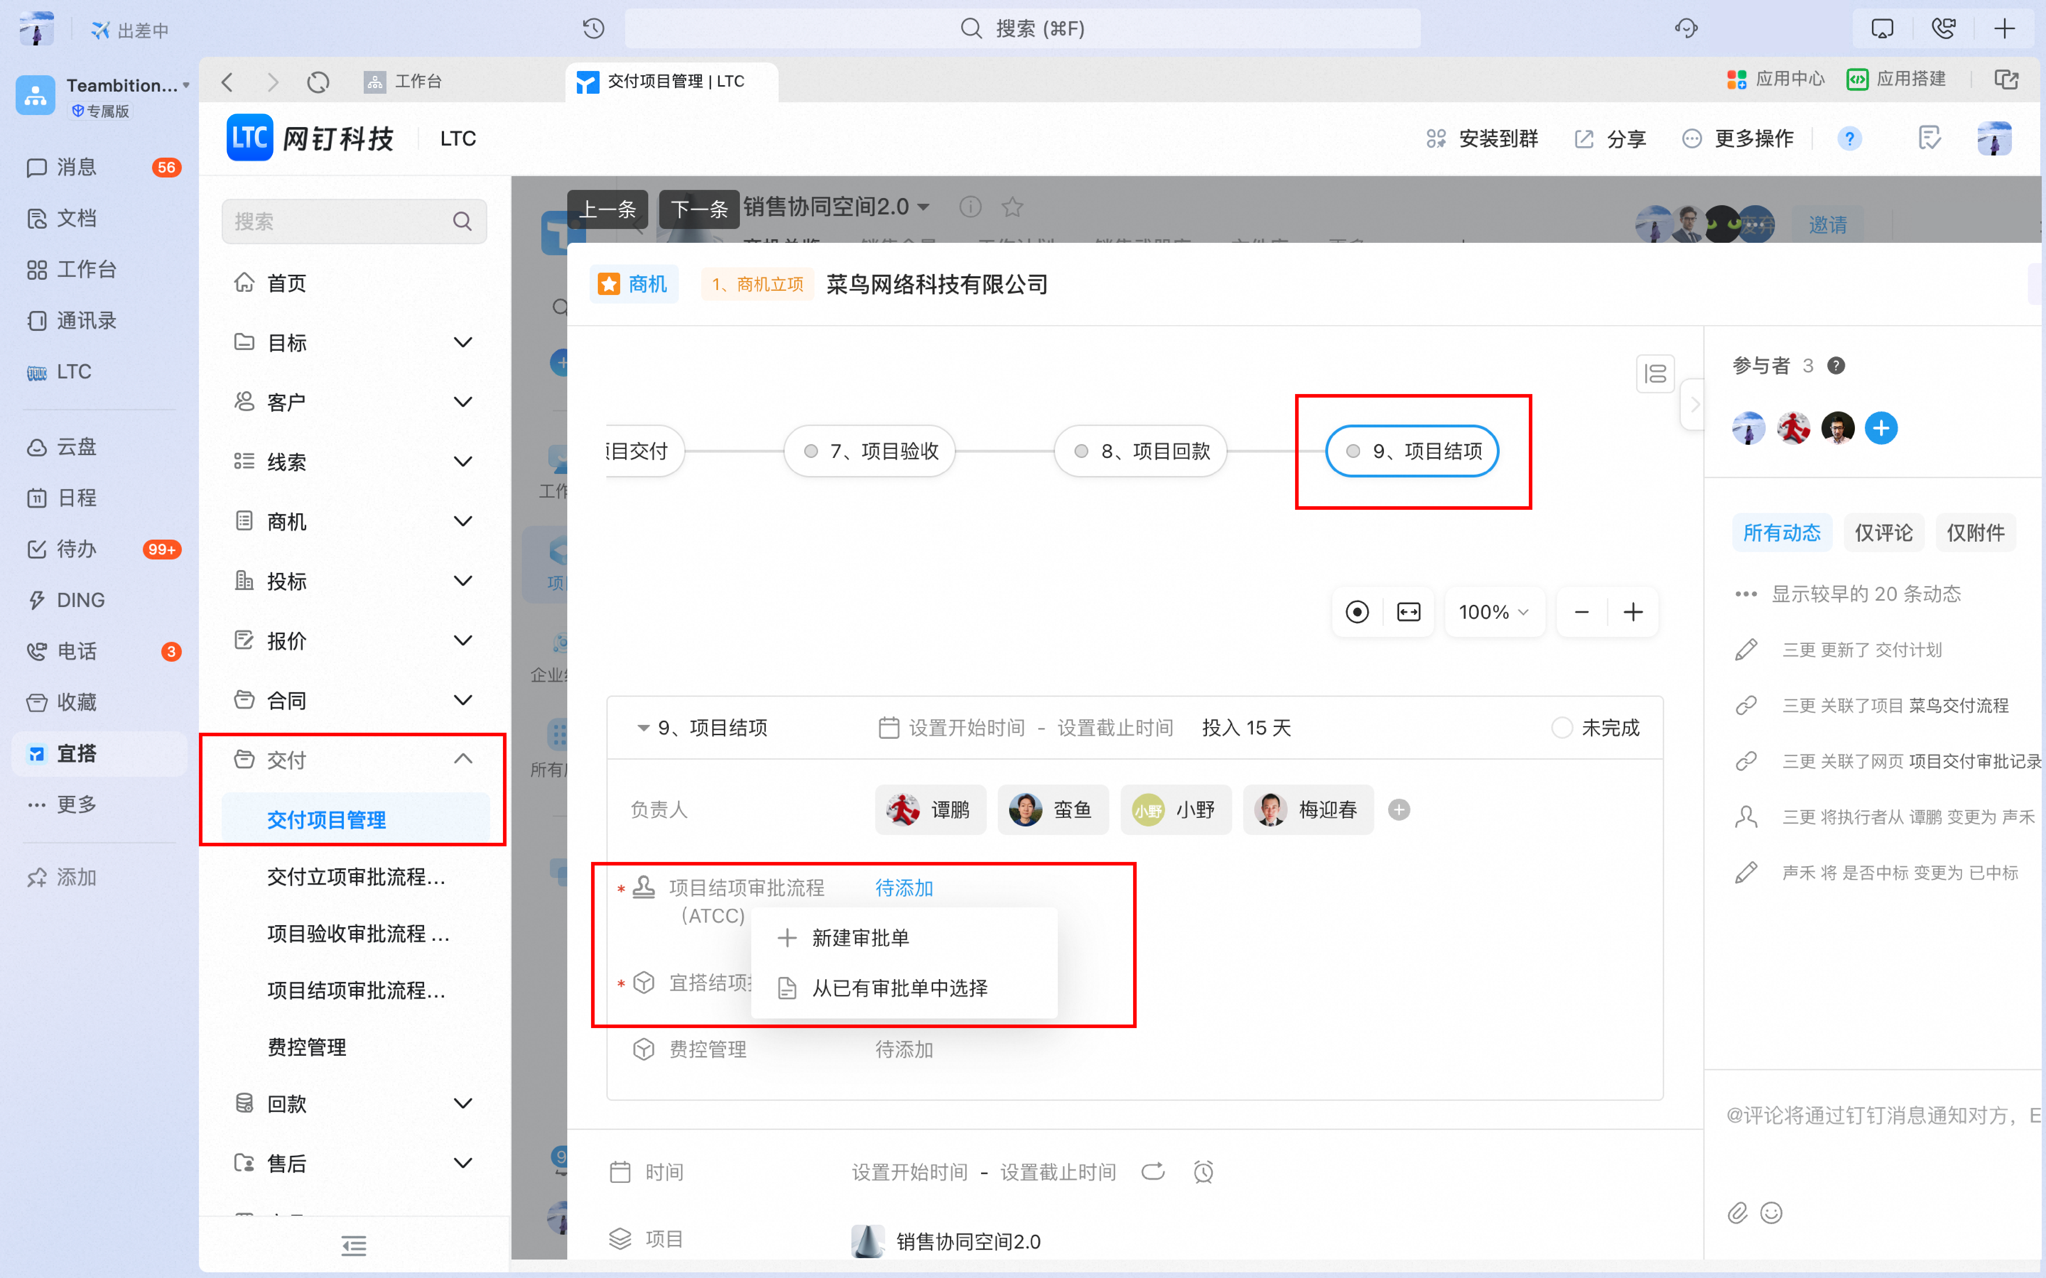This screenshot has height=1278, width=2046.
Task: Choose 从已有审批单中选择 from popup menu
Action: coord(904,988)
